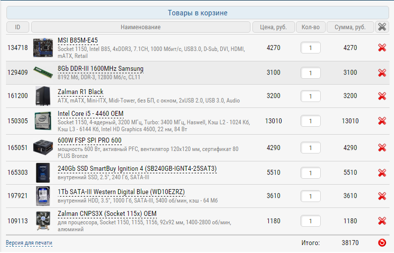Open the MSI B85M-E45 product link
Screen dimensions: 394x253
(78, 41)
